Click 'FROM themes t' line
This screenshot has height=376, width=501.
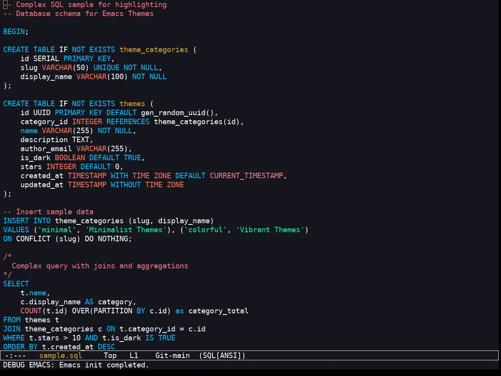click(x=31, y=320)
